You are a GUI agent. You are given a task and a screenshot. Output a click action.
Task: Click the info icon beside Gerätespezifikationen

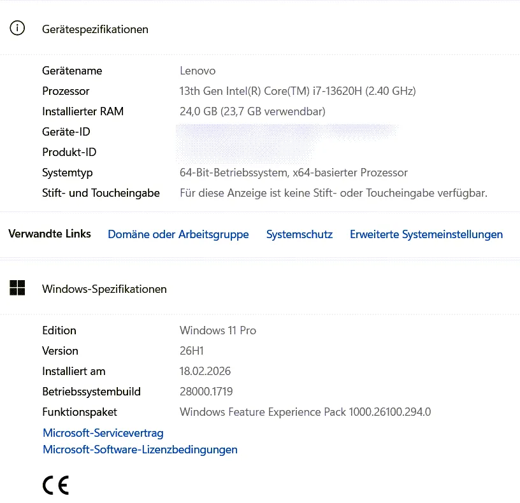tap(18, 29)
